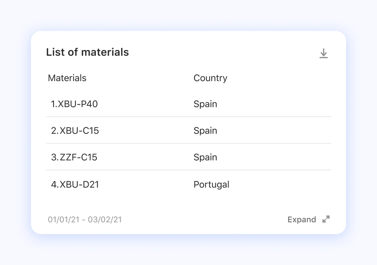Click the Portugal country cell
The width and height of the screenshot is (377, 265).
(x=211, y=184)
